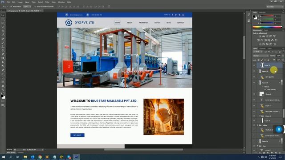Select the Crop tool
Viewport: 285px width, 160px height.
click(3, 31)
